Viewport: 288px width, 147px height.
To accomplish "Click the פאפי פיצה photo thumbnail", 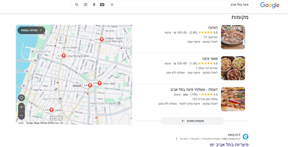I will [x=233, y=68].
